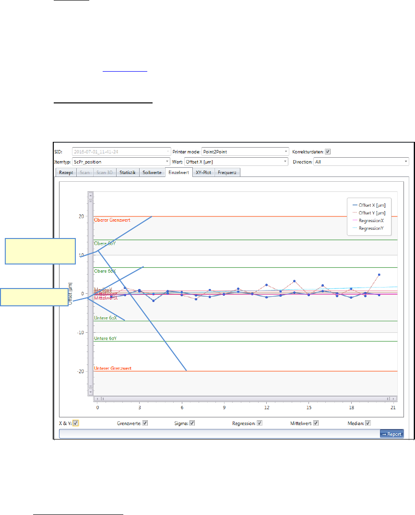Expand the SID dropdown
This screenshot has width=415, height=515.
[x=121, y=152]
